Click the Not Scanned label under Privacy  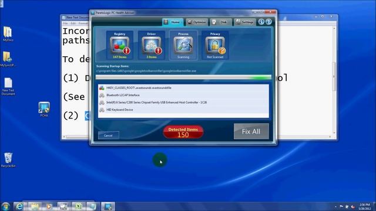click(215, 57)
